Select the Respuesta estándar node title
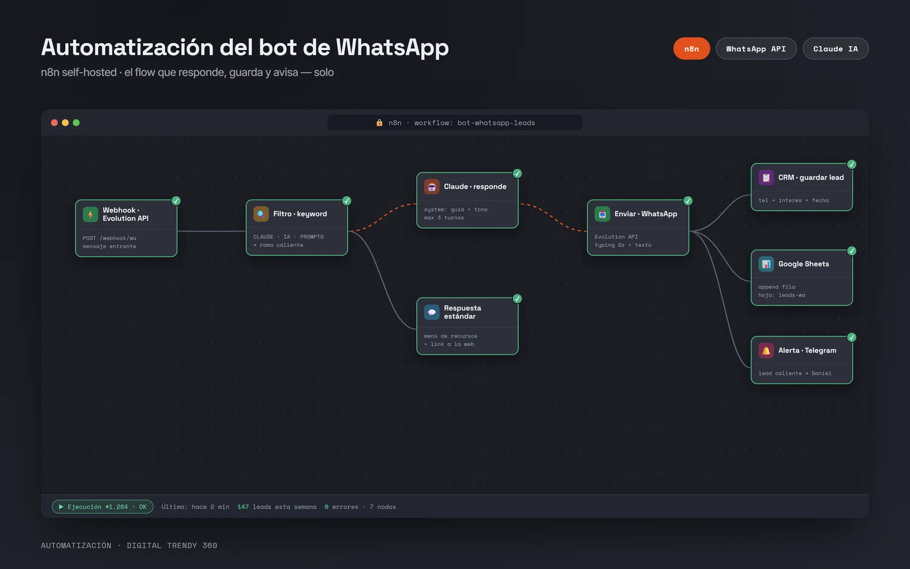The height and width of the screenshot is (569, 910). click(x=463, y=312)
